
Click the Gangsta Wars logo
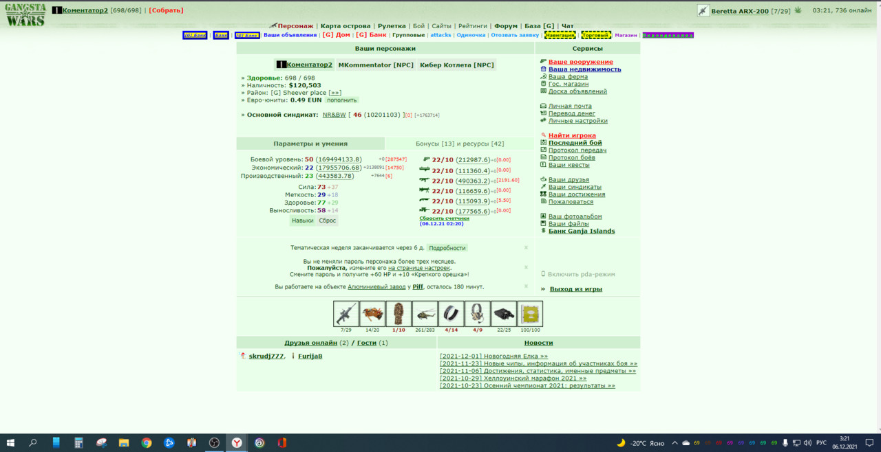tap(25, 14)
